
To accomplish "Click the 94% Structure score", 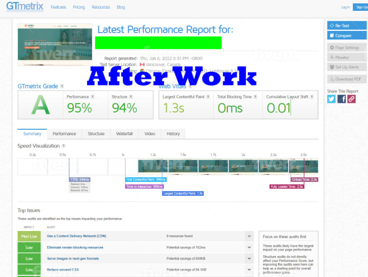I will tap(124, 108).
